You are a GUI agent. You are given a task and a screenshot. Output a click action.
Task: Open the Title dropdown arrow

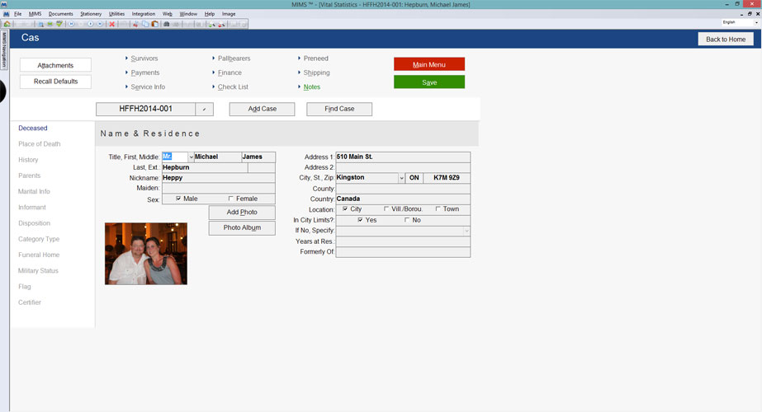click(x=191, y=157)
